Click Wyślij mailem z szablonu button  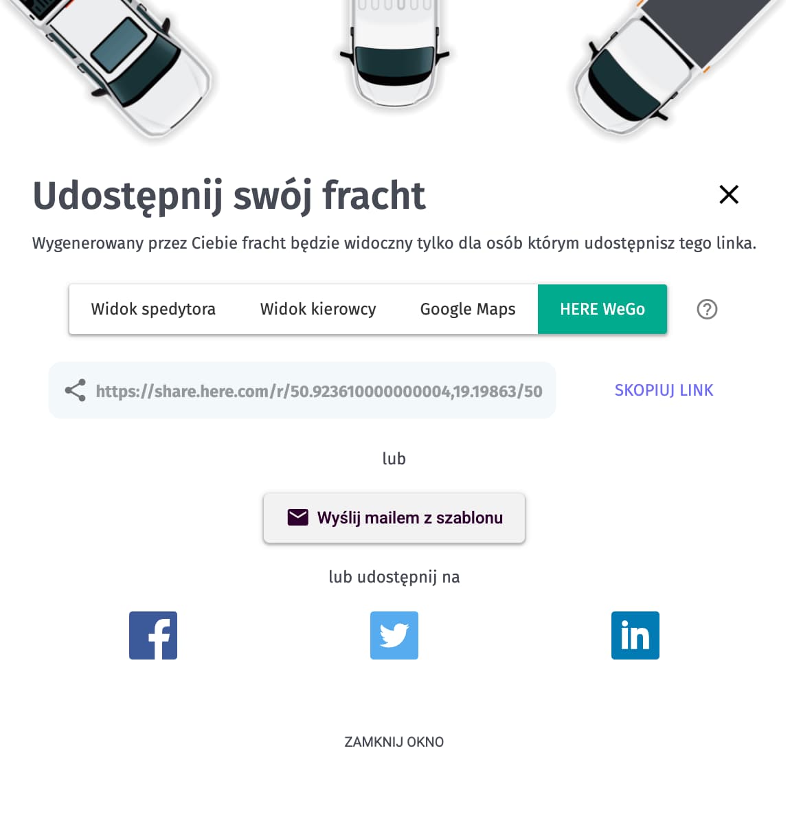point(394,518)
